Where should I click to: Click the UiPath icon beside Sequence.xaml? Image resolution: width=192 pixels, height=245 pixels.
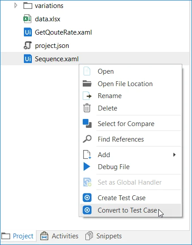click(28, 59)
